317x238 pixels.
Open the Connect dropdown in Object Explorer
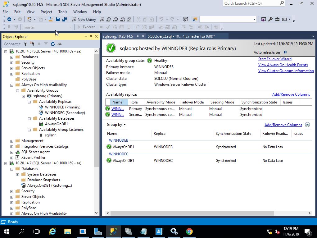click(12, 44)
